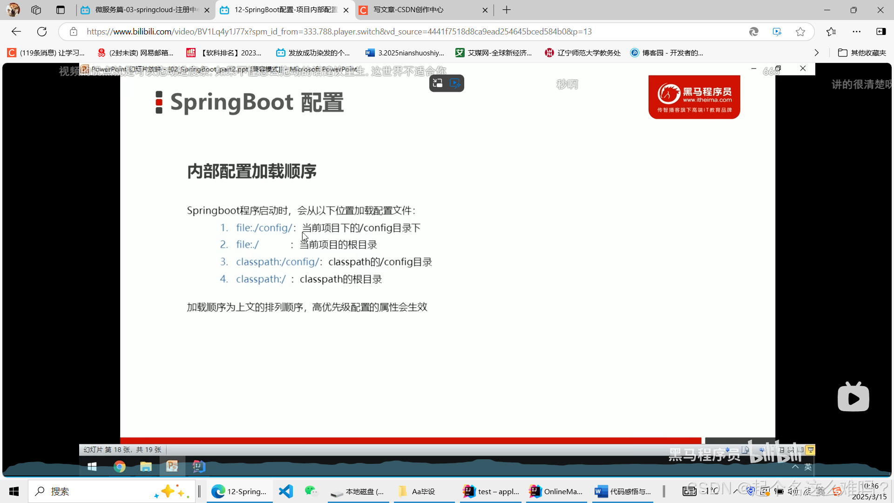Viewport: 894px width, 503px height.
Task: Click the video progress bar red track
Action: pos(411,440)
